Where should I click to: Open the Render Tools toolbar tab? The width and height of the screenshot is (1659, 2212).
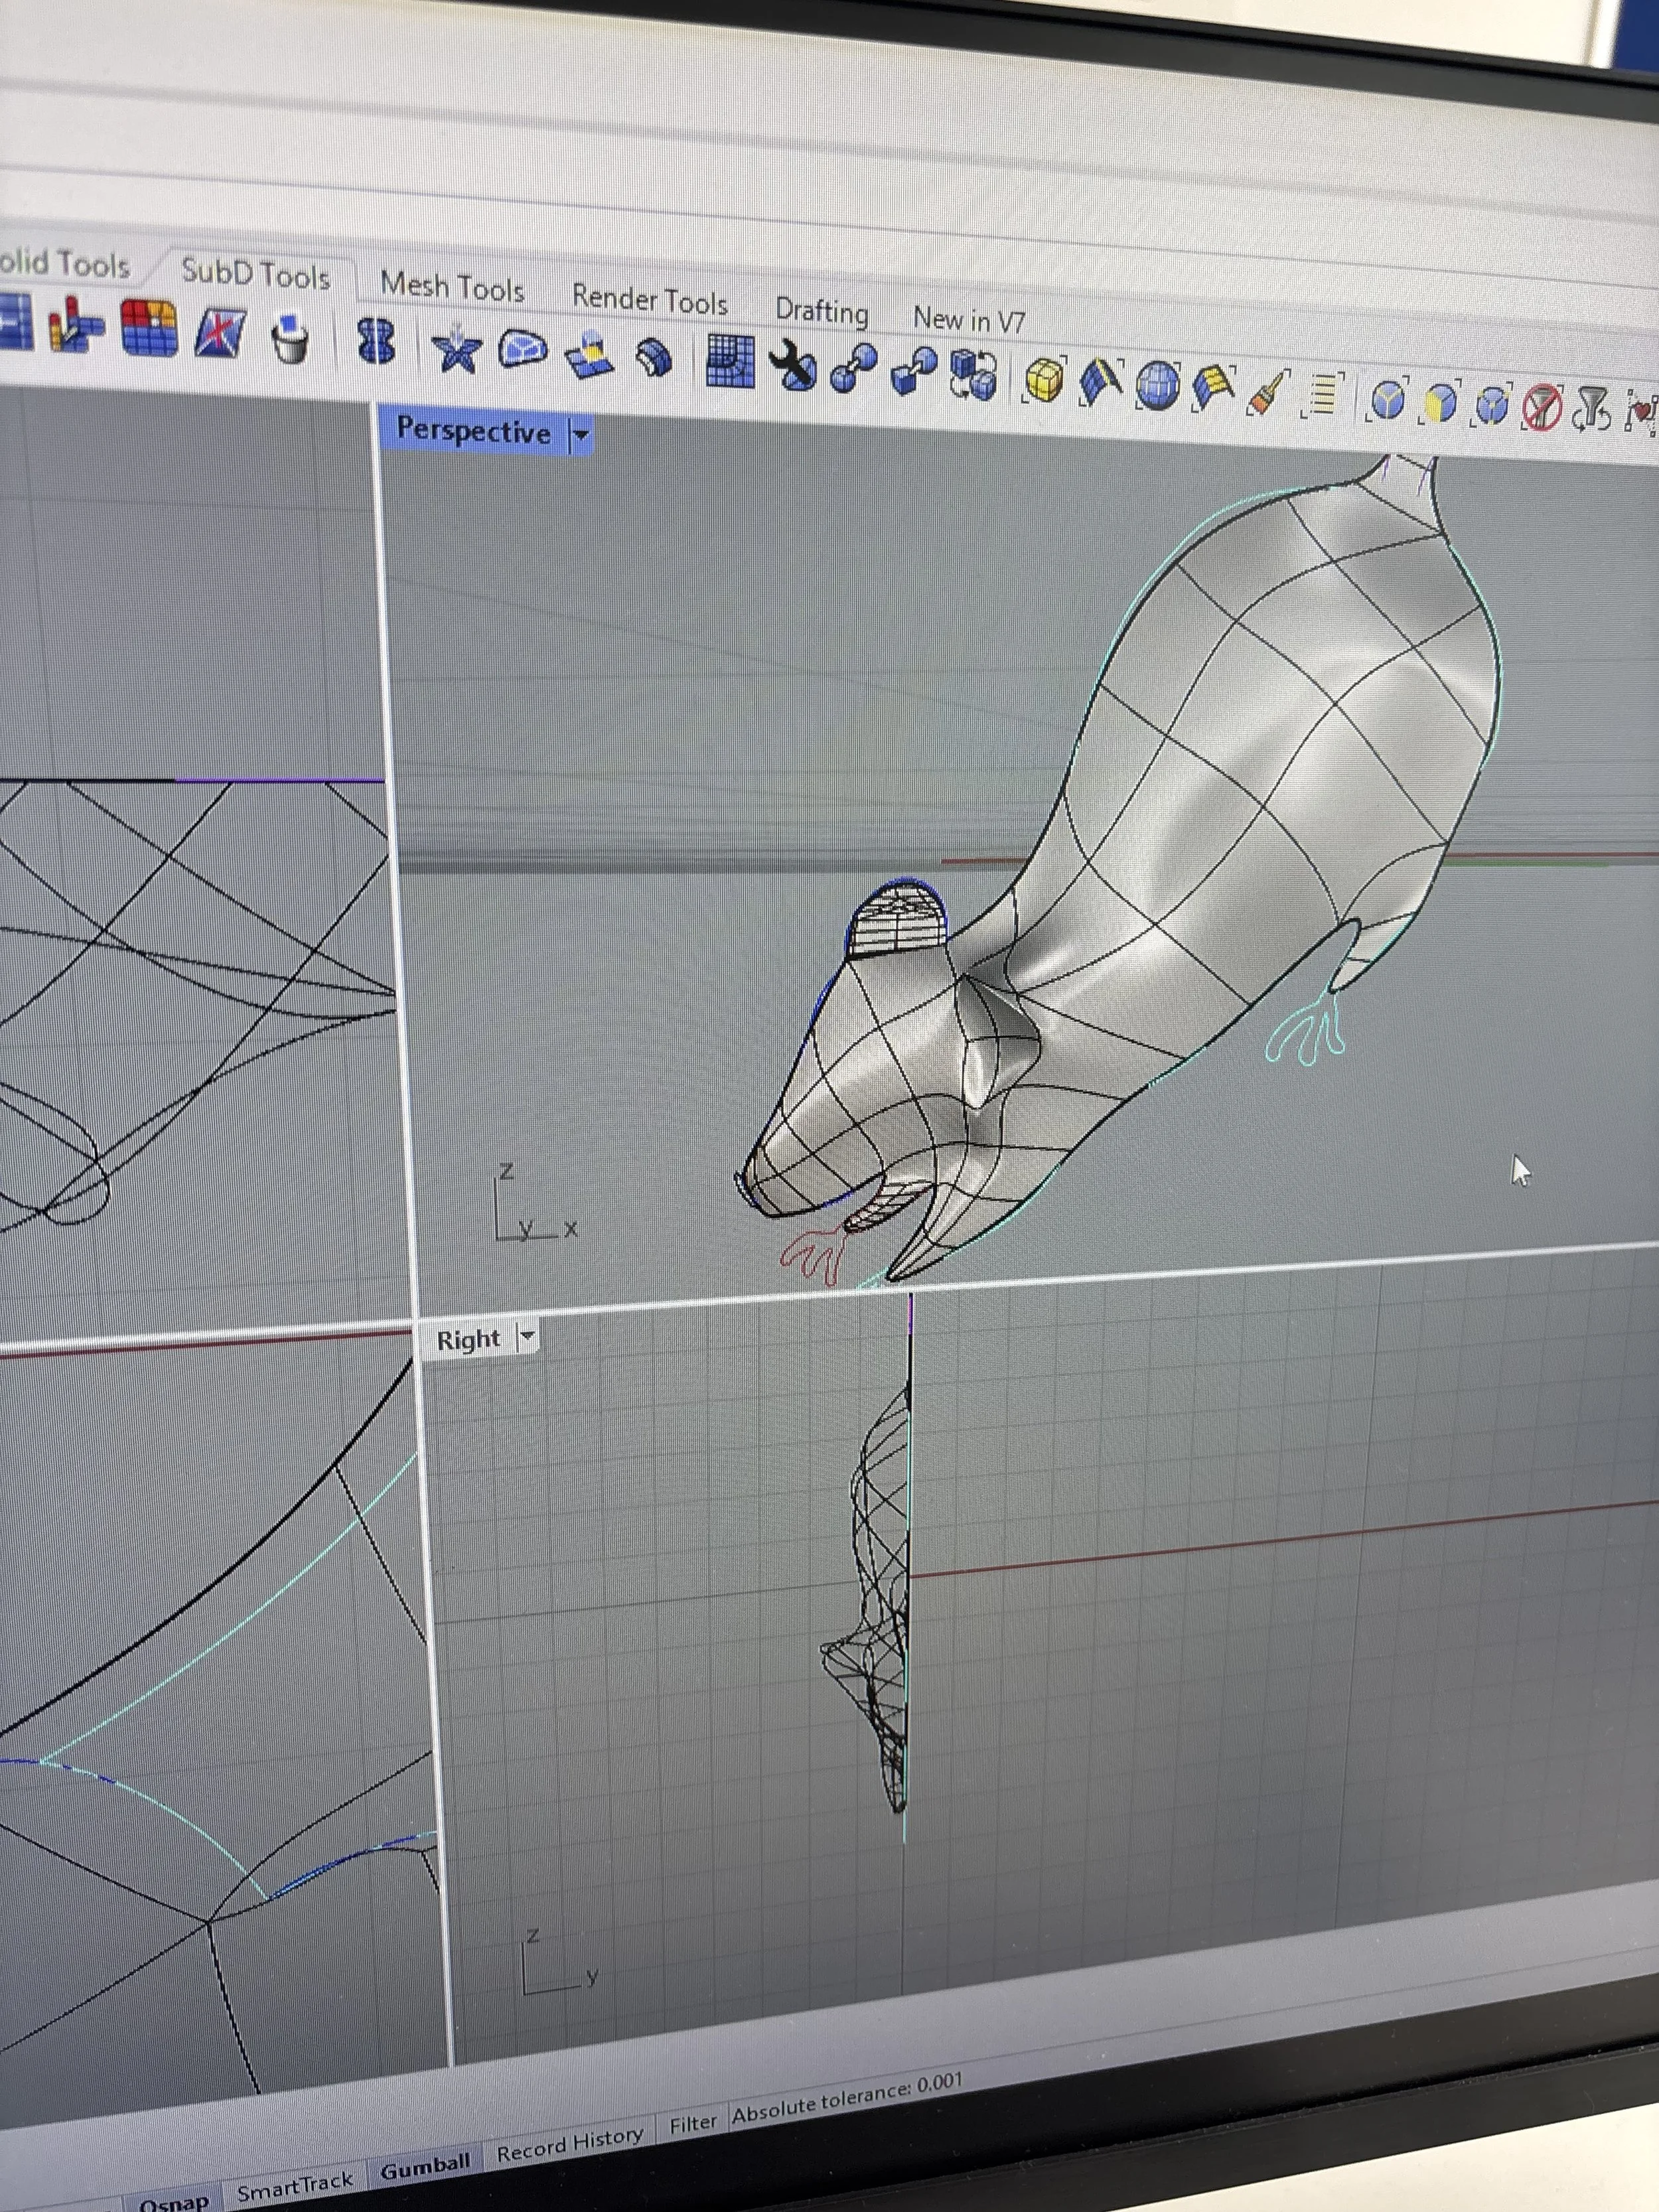[649, 300]
